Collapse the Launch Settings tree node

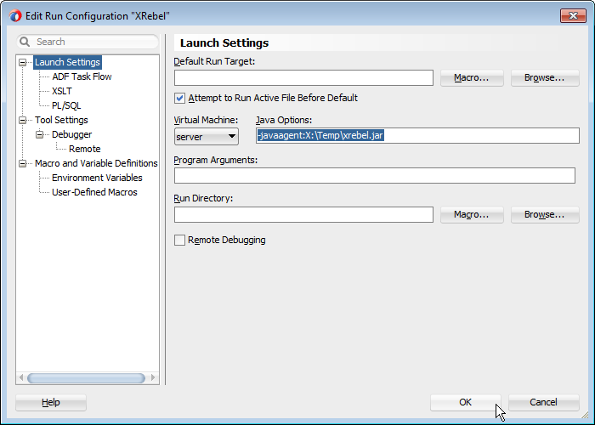pyautogui.click(x=23, y=62)
